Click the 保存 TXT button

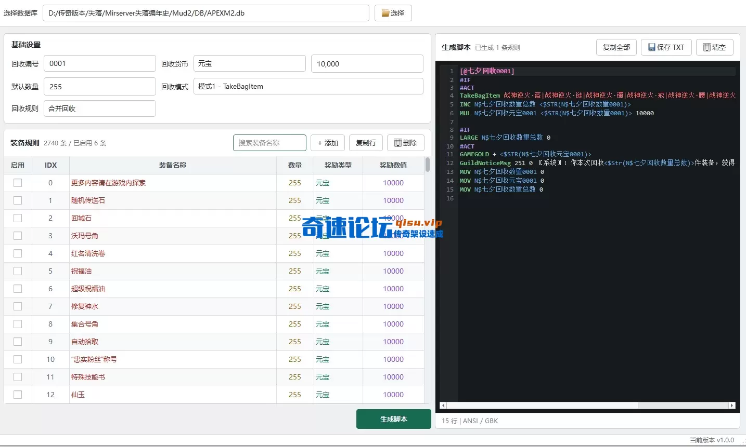click(x=666, y=47)
